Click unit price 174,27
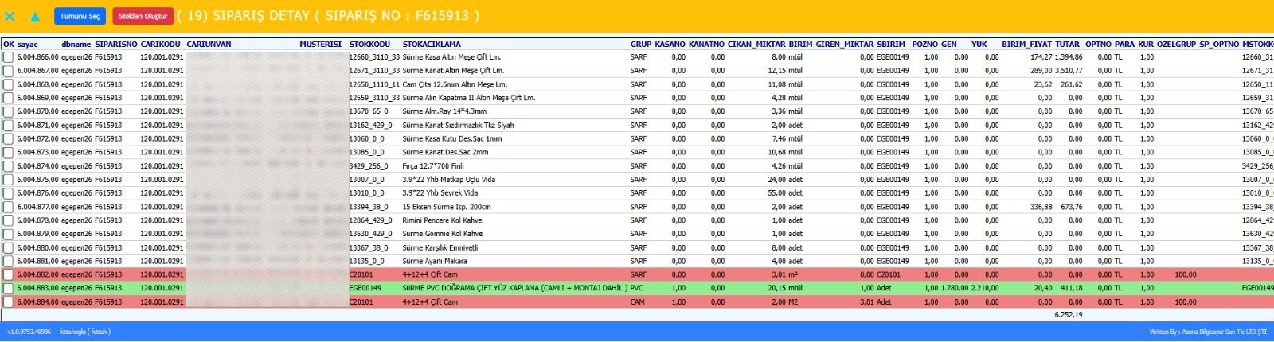This screenshot has height=342, width=1274. [x=1041, y=57]
